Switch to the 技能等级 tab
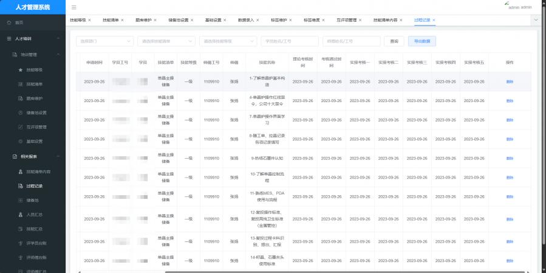 tap(78, 20)
